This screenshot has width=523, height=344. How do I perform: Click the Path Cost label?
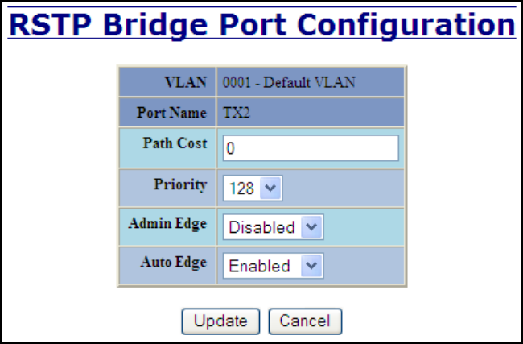coord(175,144)
